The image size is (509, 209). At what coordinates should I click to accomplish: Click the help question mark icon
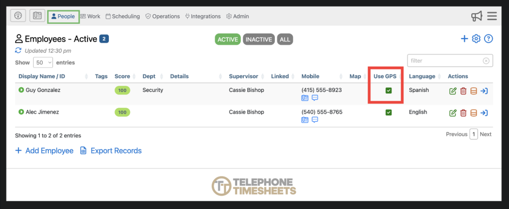pos(489,39)
